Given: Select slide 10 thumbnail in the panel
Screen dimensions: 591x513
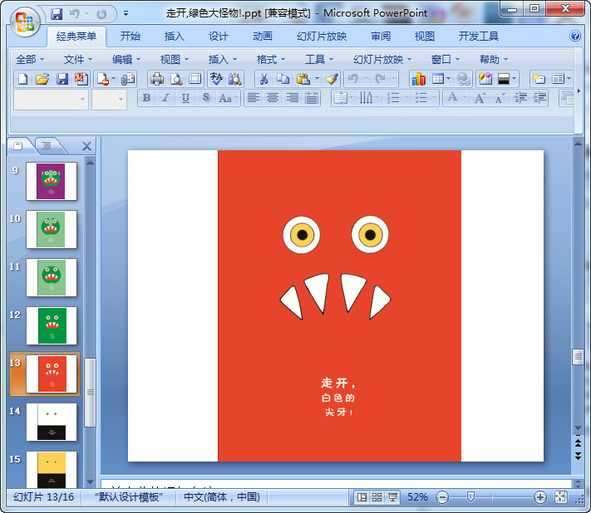Looking at the screenshot, I should tap(52, 229).
